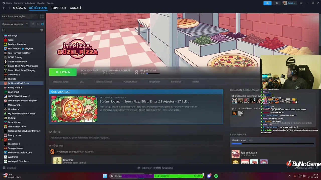Open Rehberler link

(176, 82)
